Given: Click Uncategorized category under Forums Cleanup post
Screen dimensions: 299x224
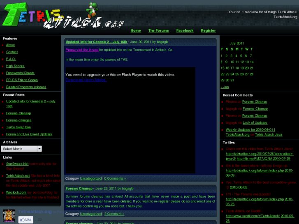Looking at the screenshot, I should tap(91, 214).
